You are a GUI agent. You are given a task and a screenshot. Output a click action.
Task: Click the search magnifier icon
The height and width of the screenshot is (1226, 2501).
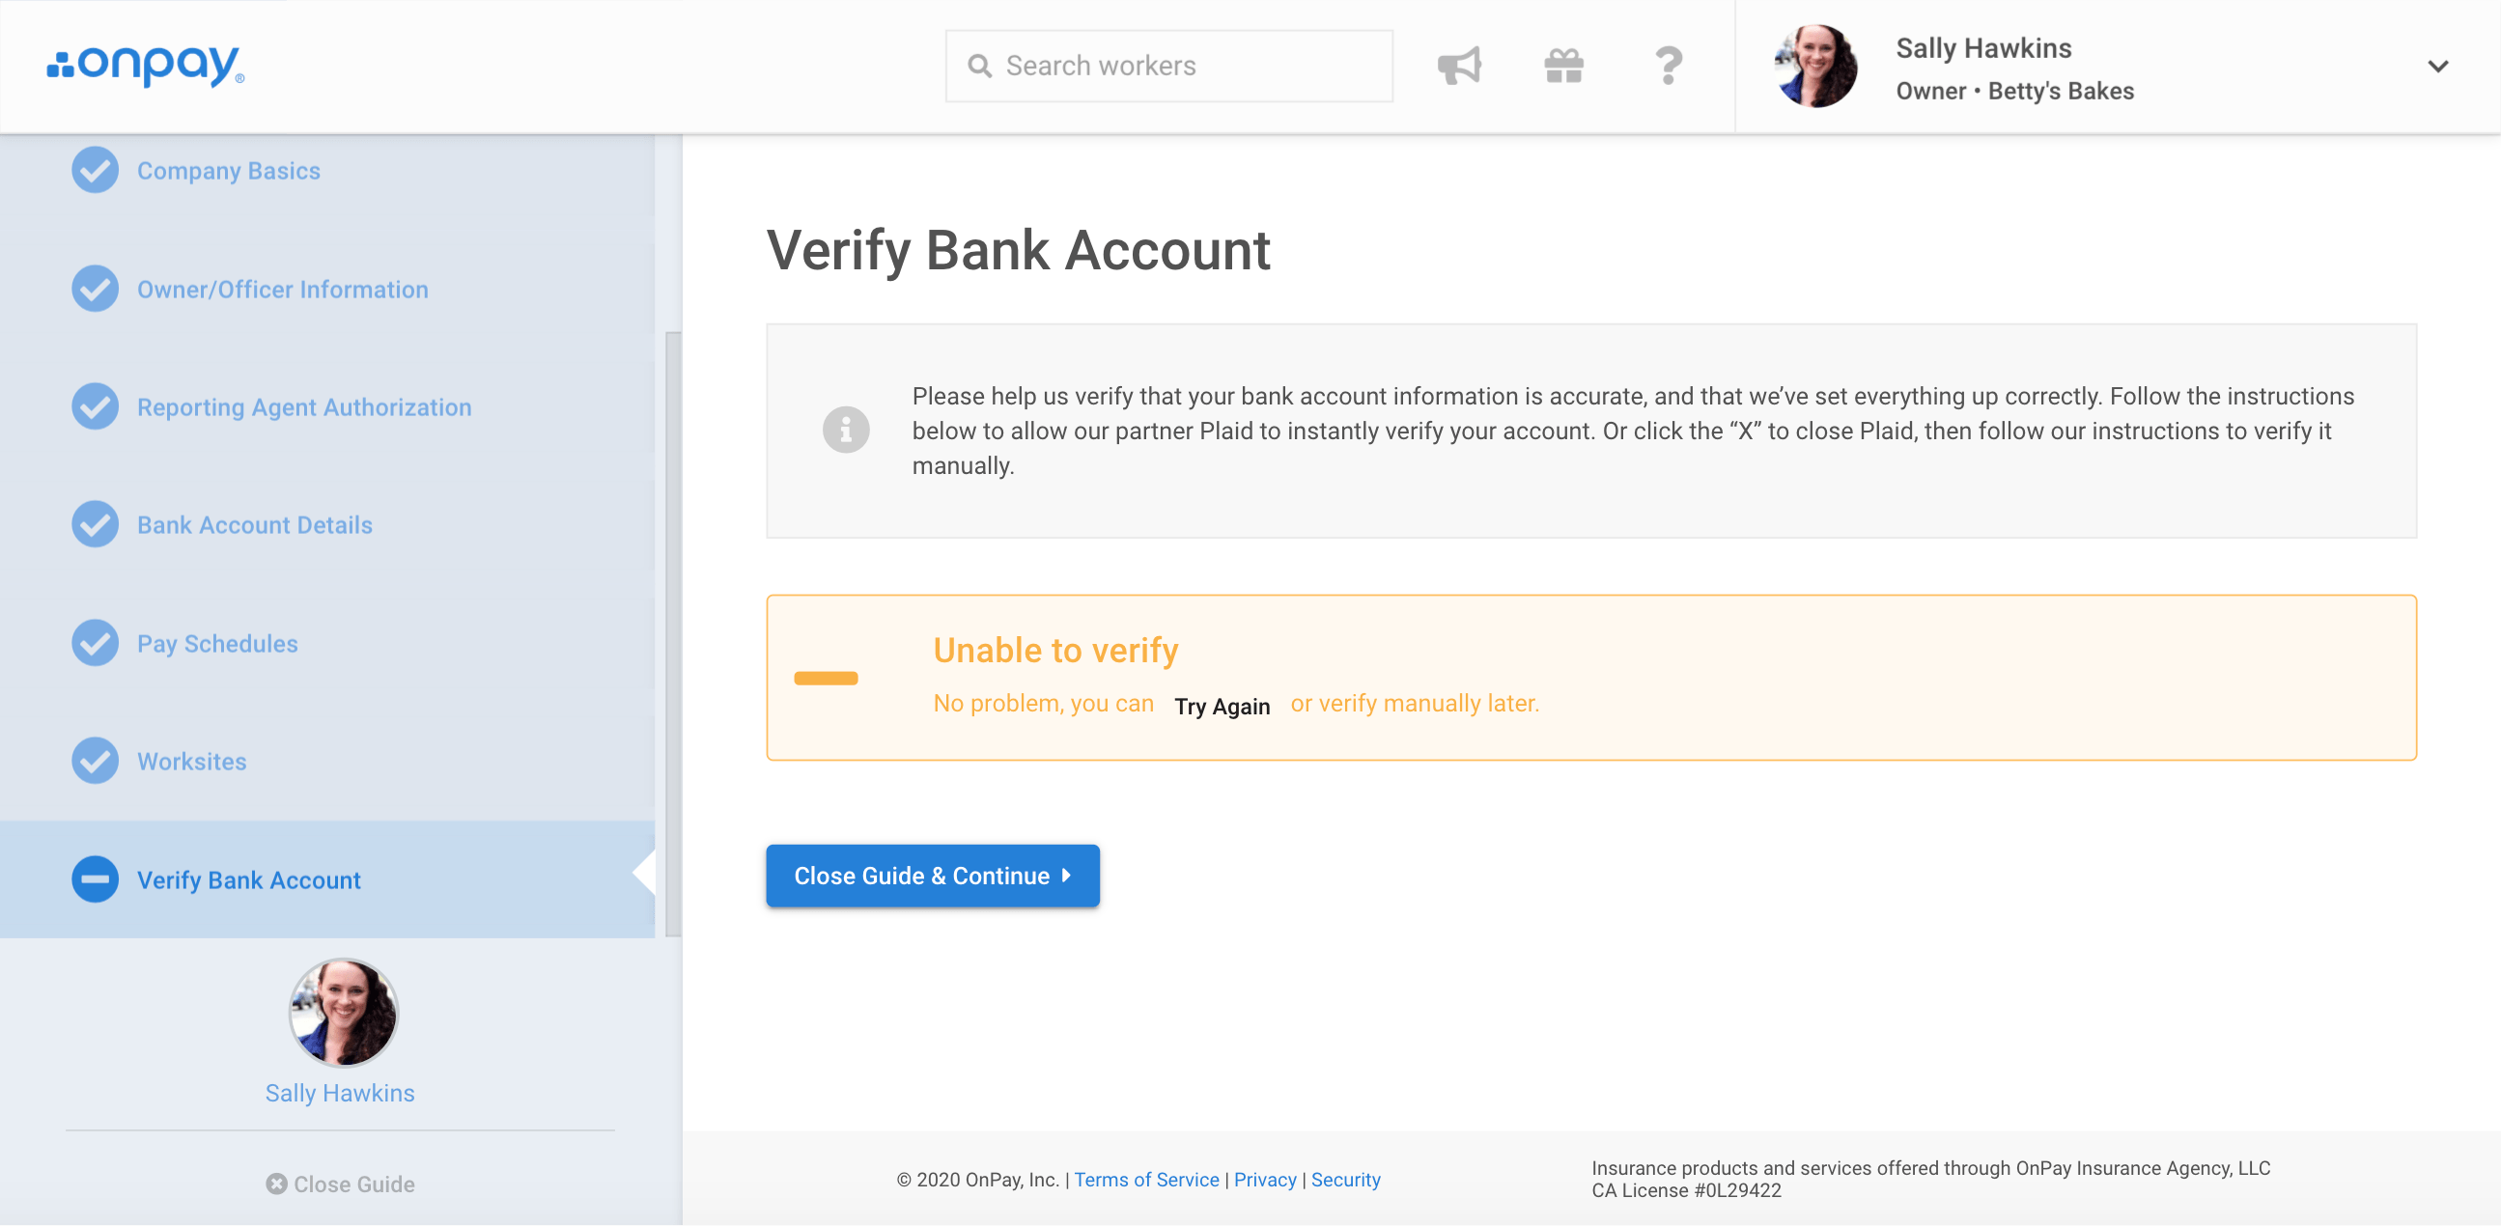[978, 65]
